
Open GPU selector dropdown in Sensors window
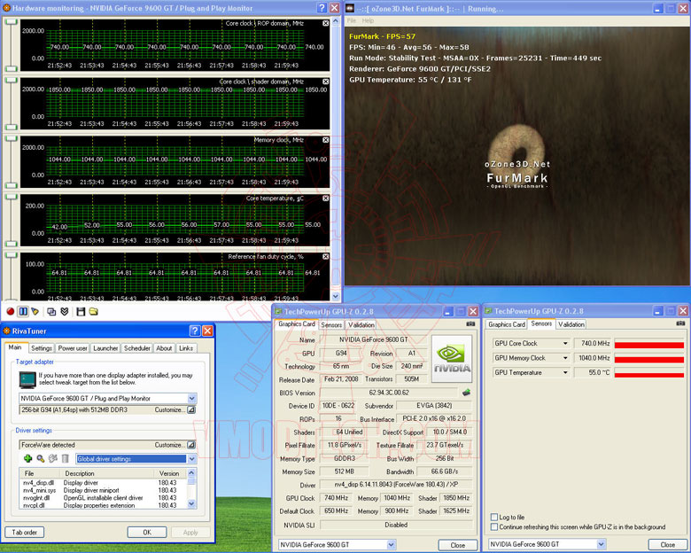tap(602, 544)
